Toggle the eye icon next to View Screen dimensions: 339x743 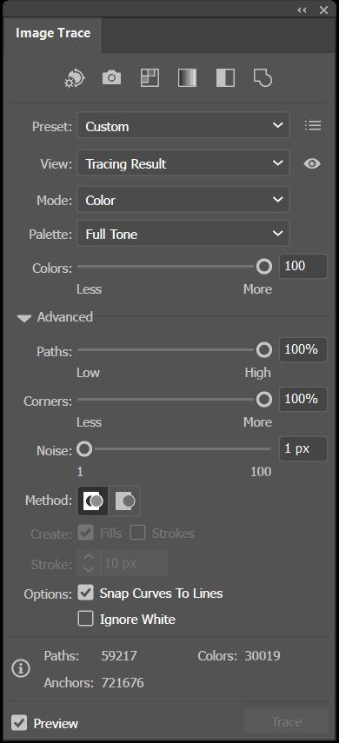312,164
